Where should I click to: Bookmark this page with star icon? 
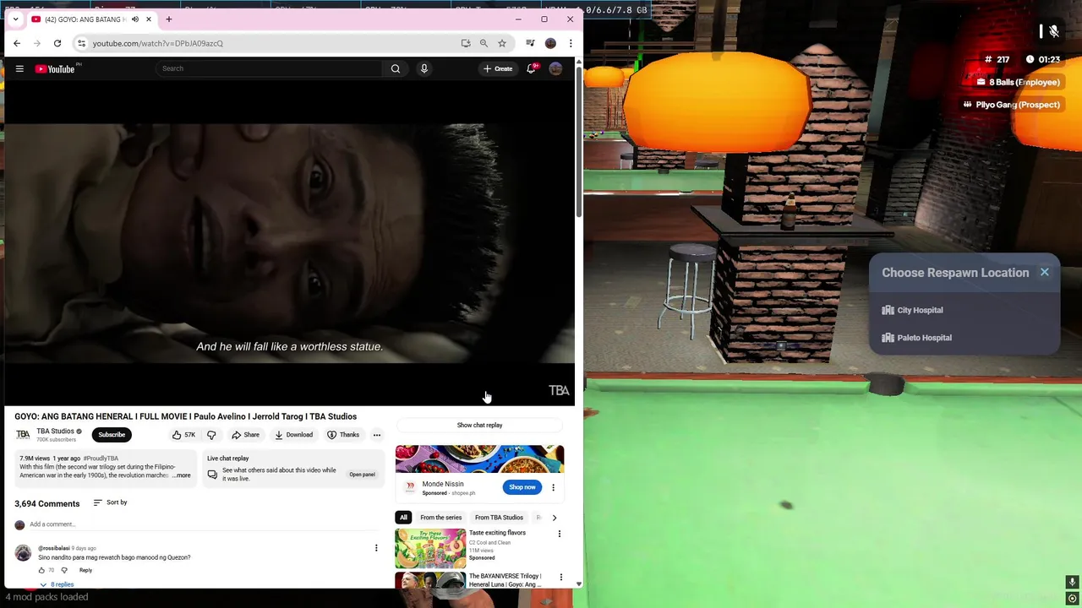502,43
